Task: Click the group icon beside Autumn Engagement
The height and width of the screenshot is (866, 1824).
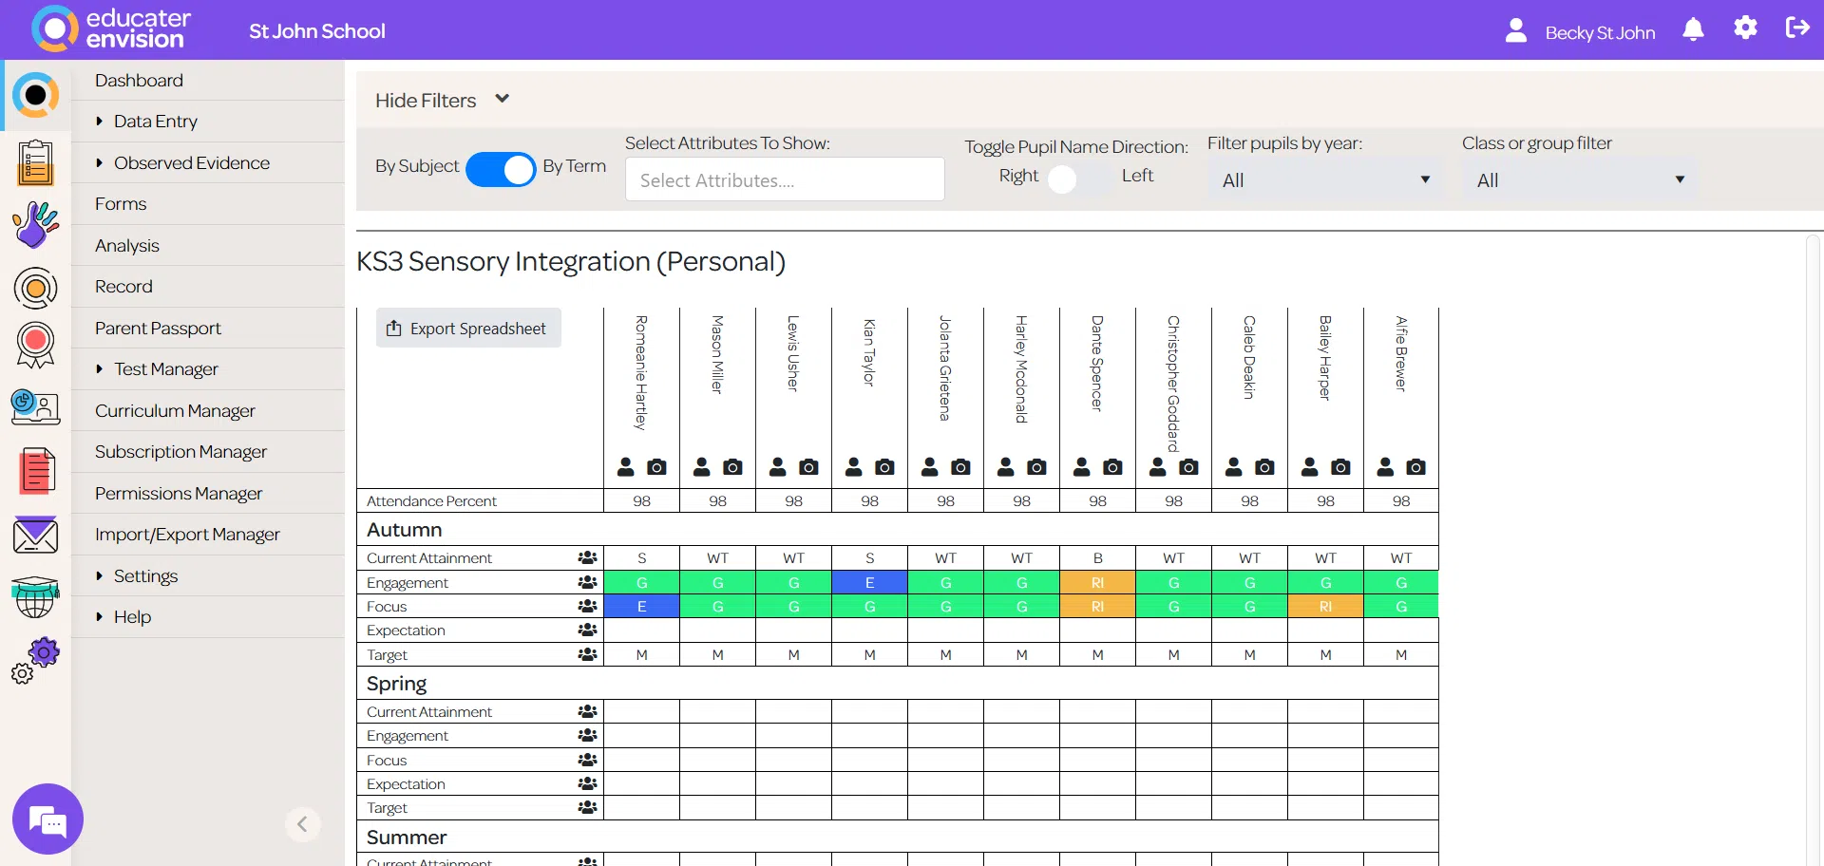Action: (588, 582)
